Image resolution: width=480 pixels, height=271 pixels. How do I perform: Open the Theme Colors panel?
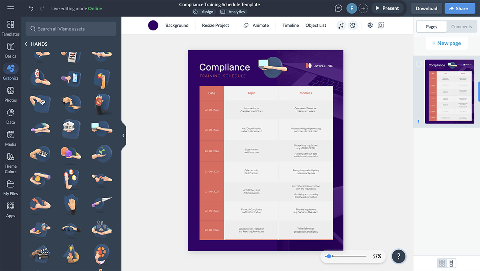(11, 163)
